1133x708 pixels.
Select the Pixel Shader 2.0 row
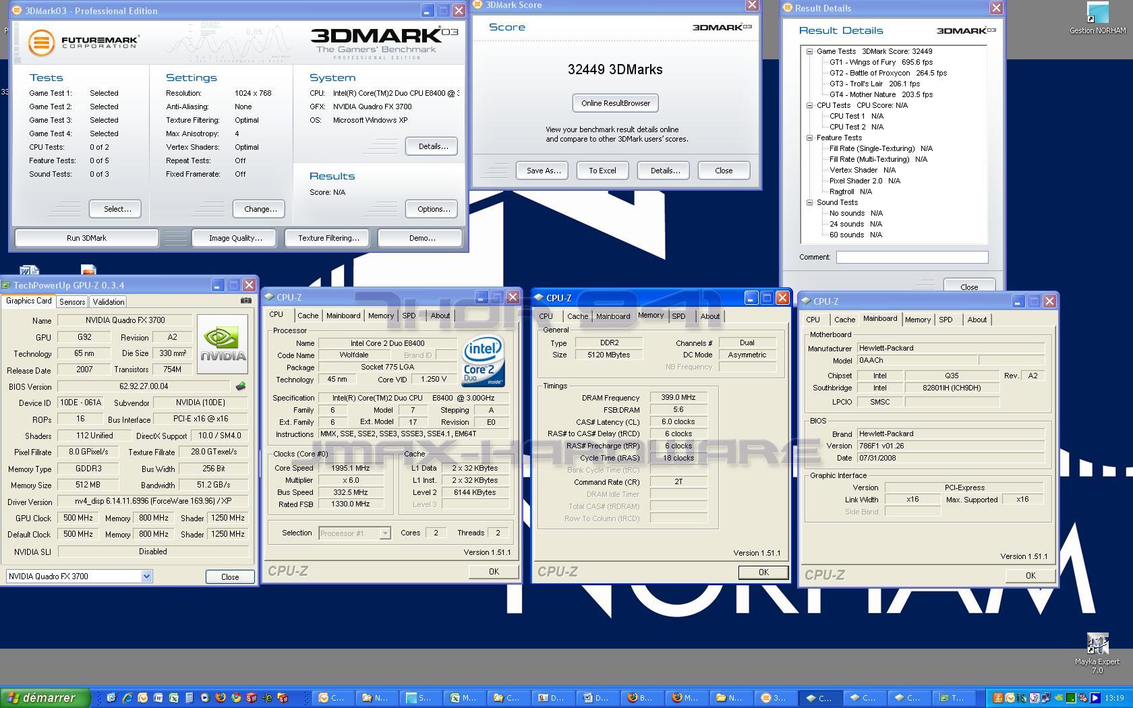pyautogui.click(x=865, y=181)
